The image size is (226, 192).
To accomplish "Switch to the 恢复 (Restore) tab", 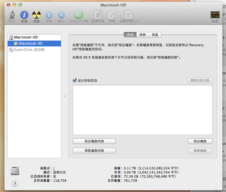I will (x=155, y=35).
